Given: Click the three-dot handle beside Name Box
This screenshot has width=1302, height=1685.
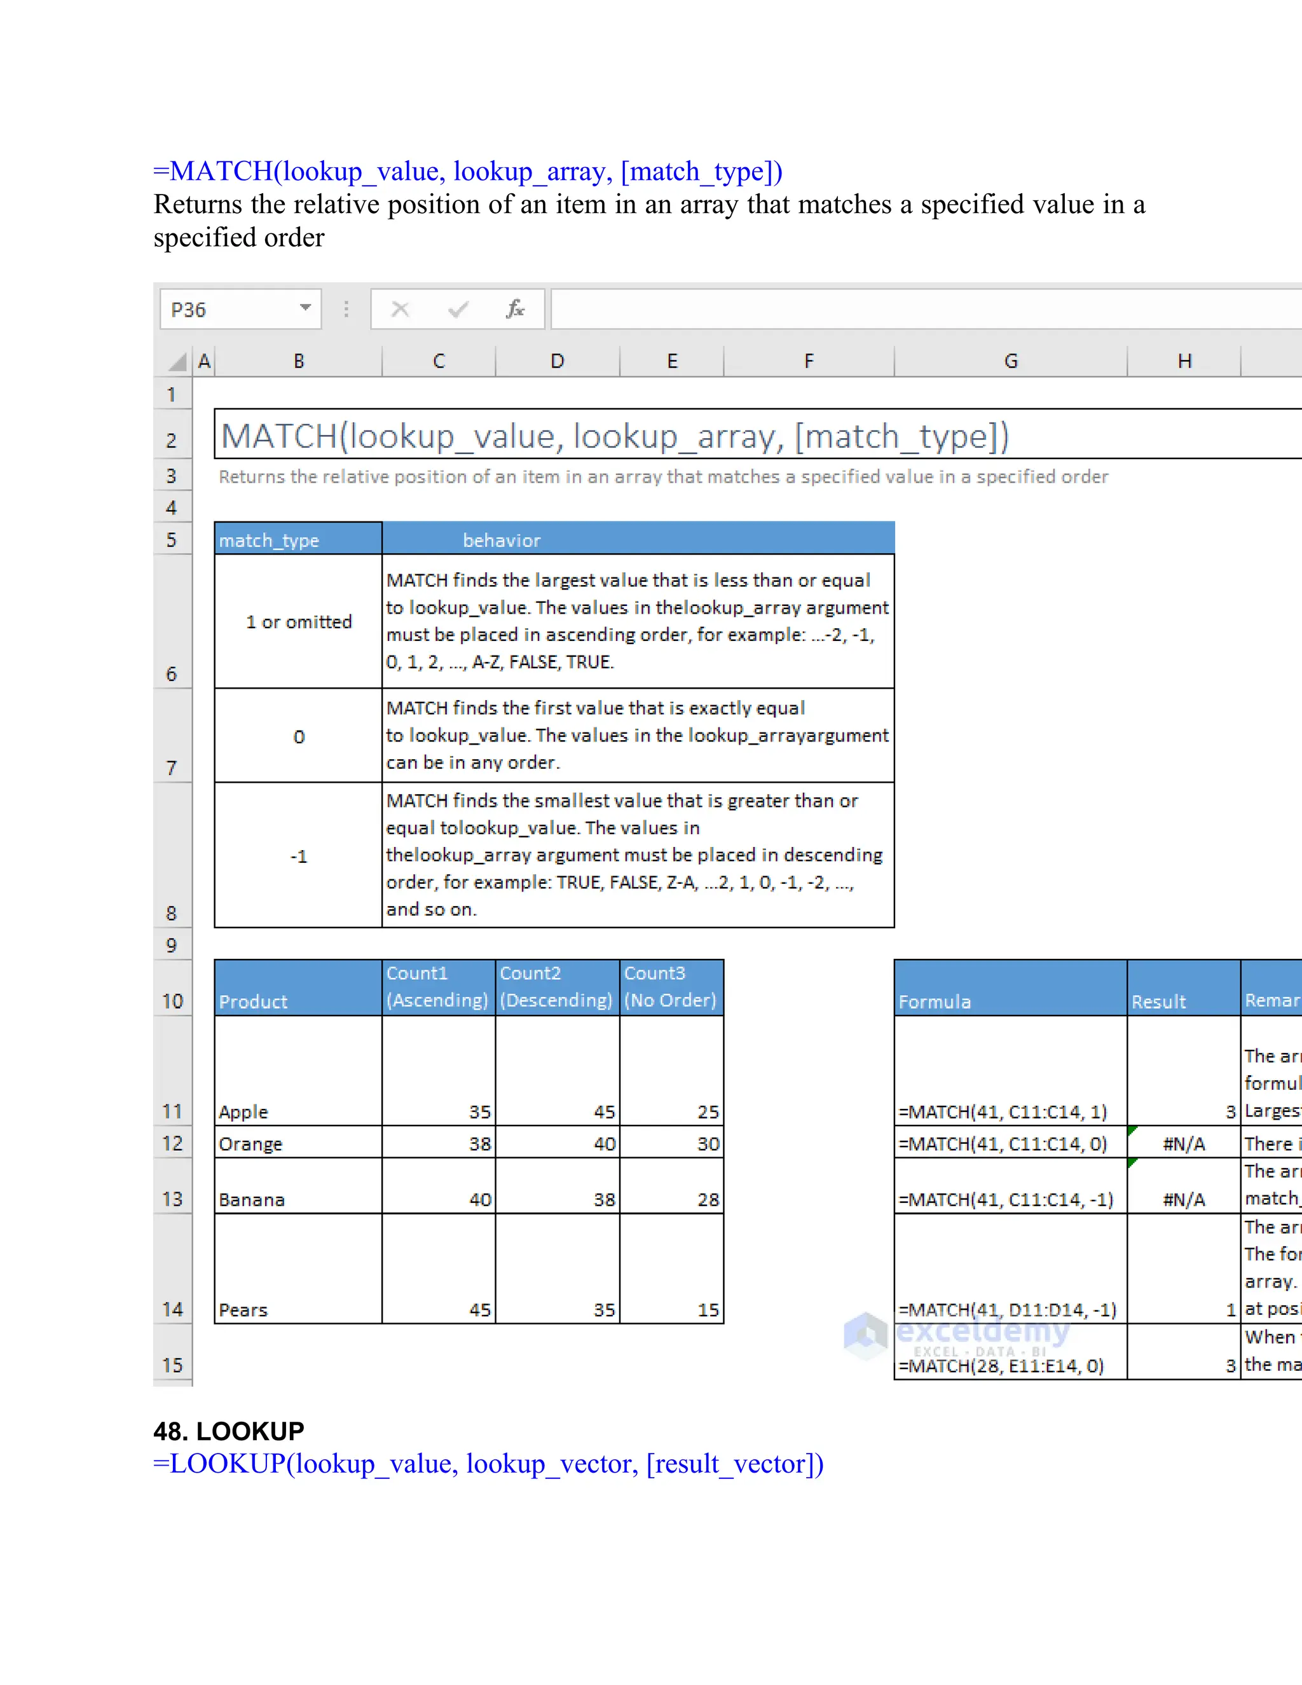Looking at the screenshot, I should [346, 310].
